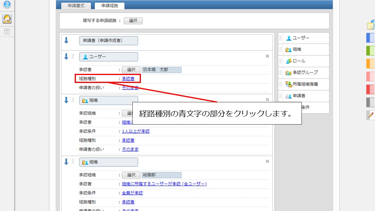The height and width of the screenshot is (211, 375).
Task: Click the 総務部 organization field
Action: tap(161, 175)
